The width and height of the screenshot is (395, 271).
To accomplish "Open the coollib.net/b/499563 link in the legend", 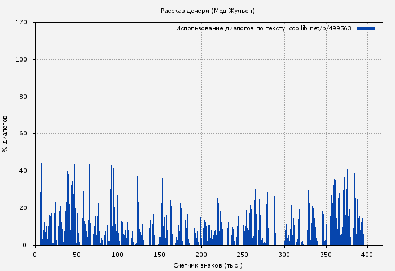I will [x=320, y=28].
